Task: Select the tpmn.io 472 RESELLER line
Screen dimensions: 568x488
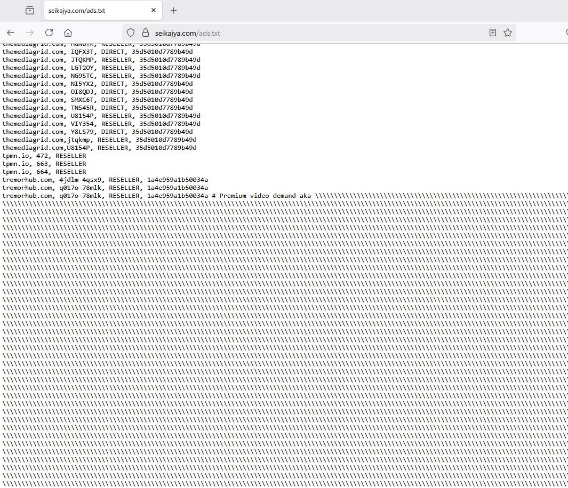Action: [44, 156]
